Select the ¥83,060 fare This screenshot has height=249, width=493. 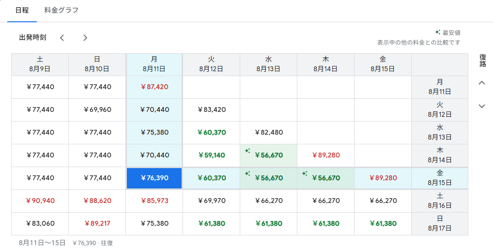coord(40,223)
